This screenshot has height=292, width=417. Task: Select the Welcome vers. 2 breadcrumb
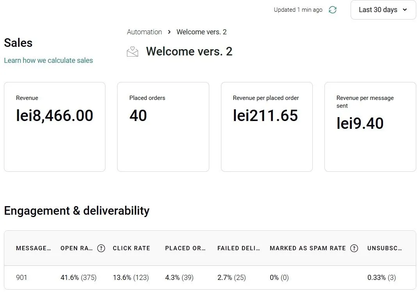click(x=201, y=32)
